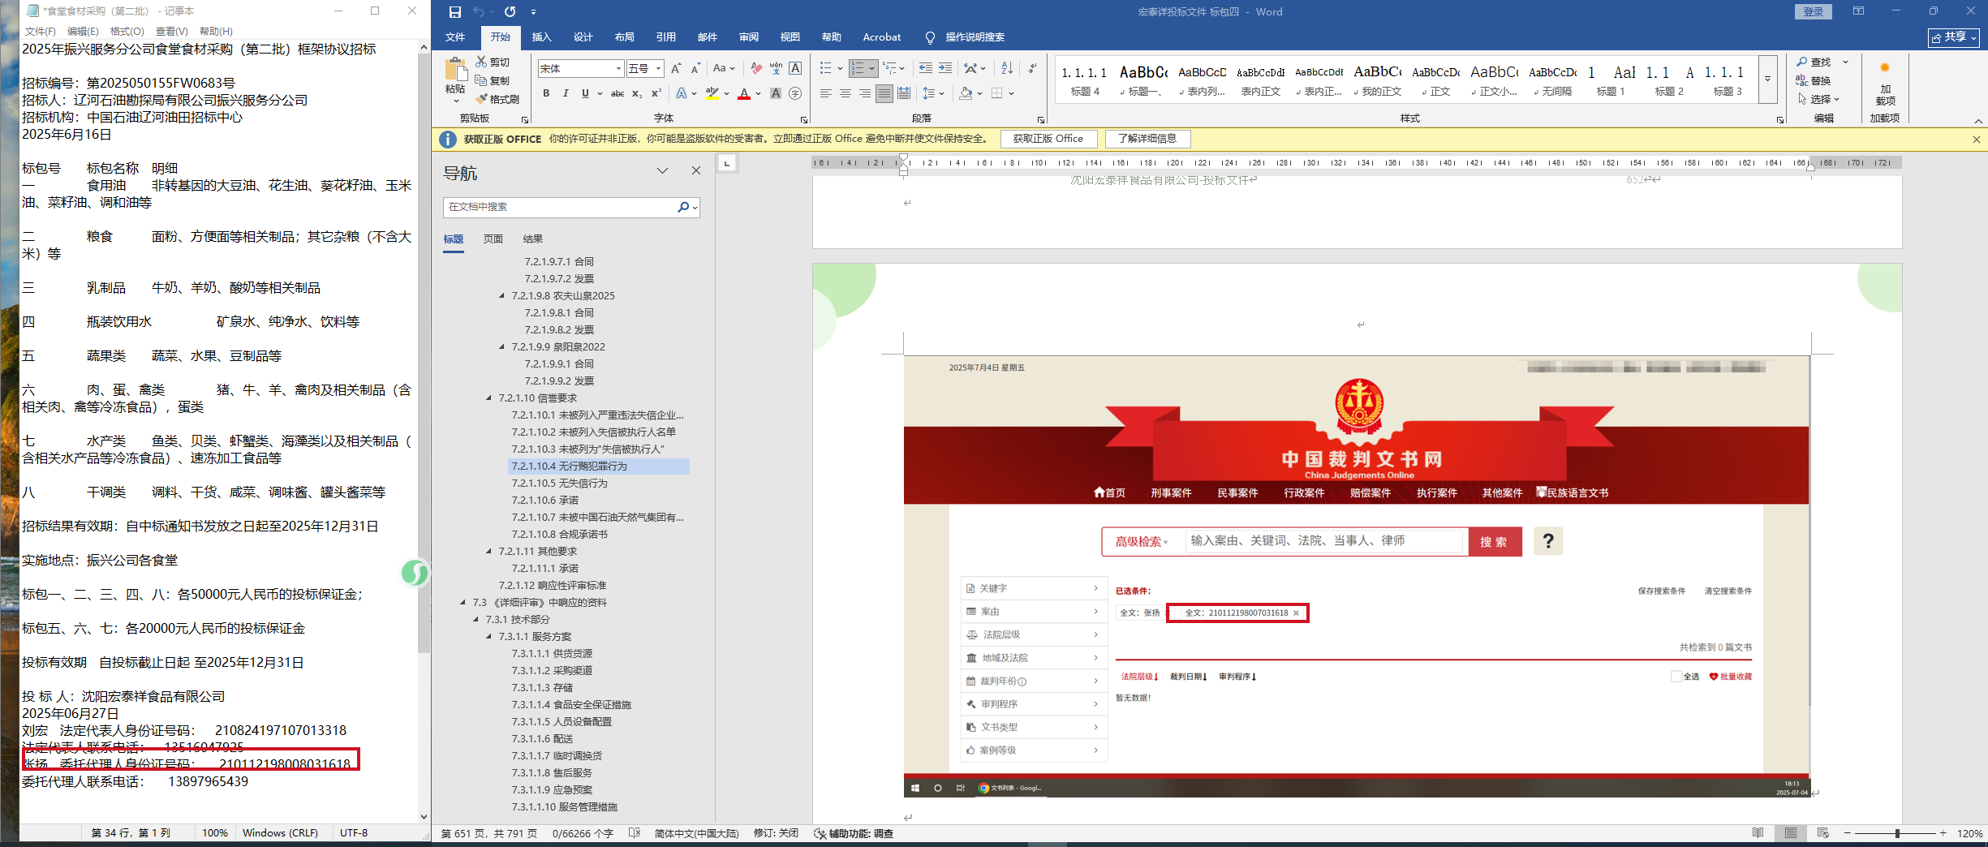1988x847 pixels.
Task: Open the phonetic guide (wén) tool
Action: pyautogui.click(x=776, y=69)
